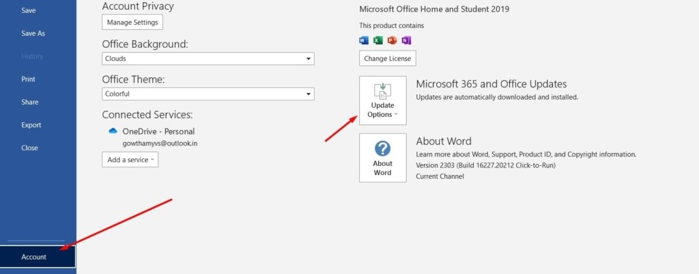The width and height of the screenshot is (699, 274).
Task: Click the Excel app icon
Action: tap(378, 40)
